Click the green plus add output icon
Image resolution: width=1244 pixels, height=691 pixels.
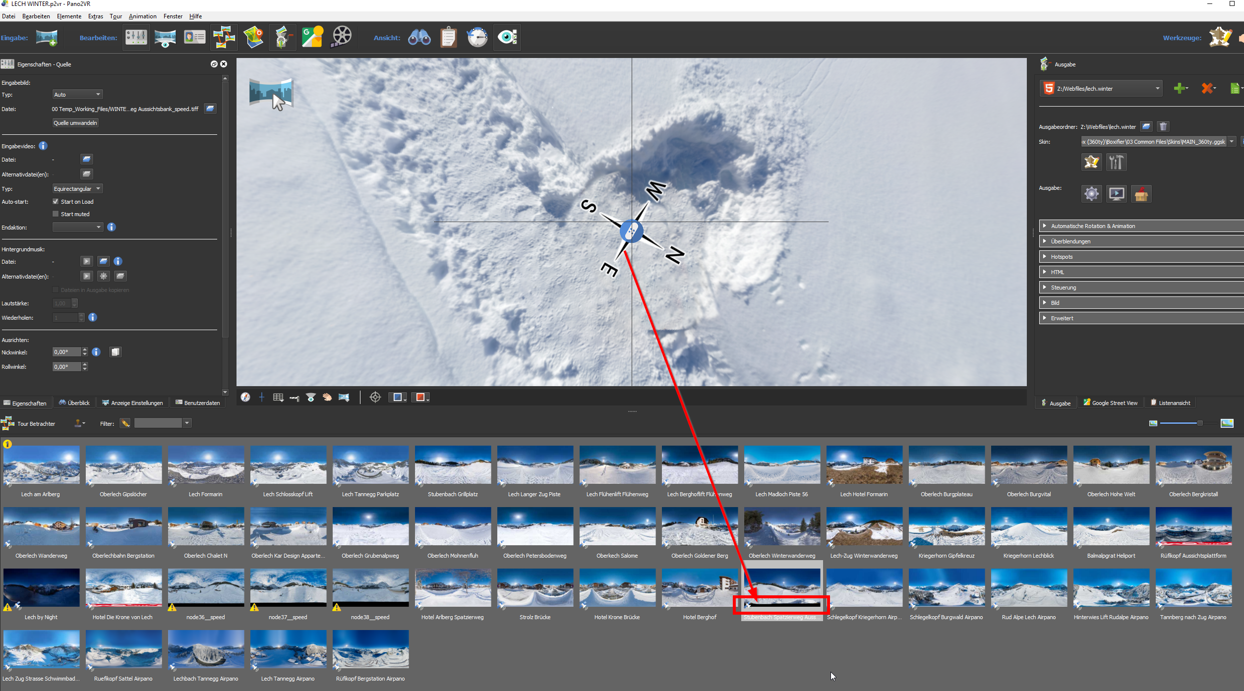click(1180, 88)
